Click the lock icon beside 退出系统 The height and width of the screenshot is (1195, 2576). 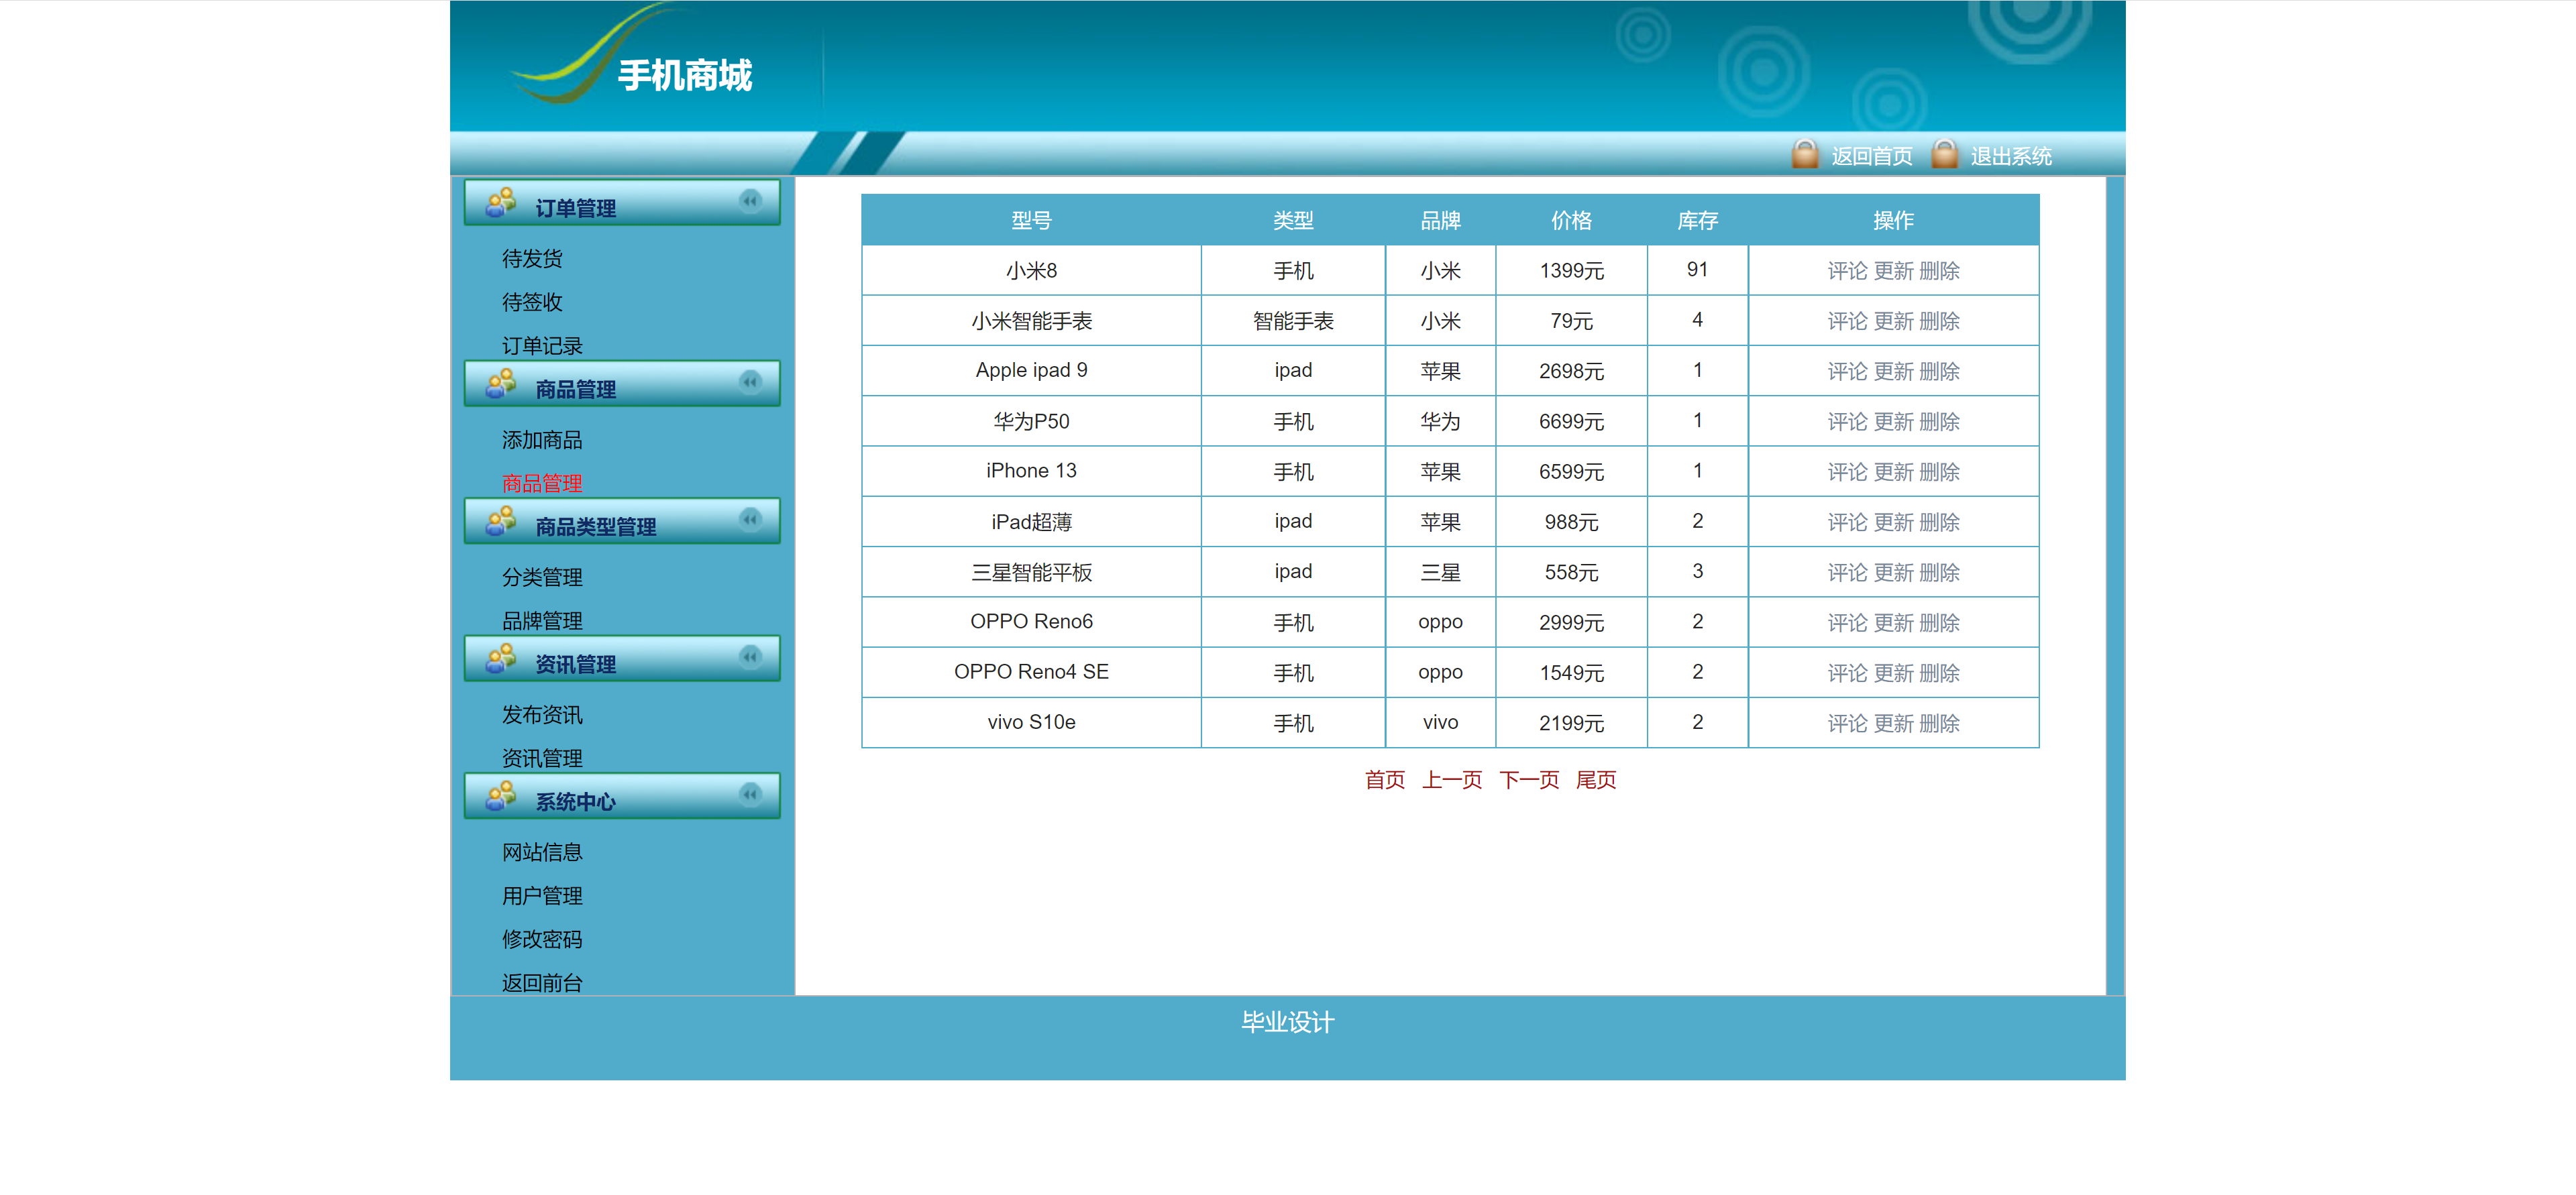pyautogui.click(x=1944, y=154)
